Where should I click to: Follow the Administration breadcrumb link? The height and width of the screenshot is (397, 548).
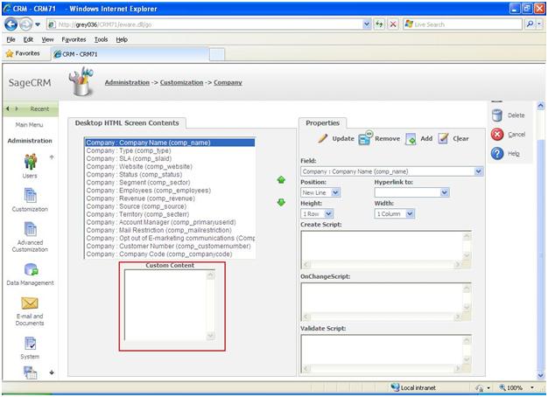[x=127, y=82]
